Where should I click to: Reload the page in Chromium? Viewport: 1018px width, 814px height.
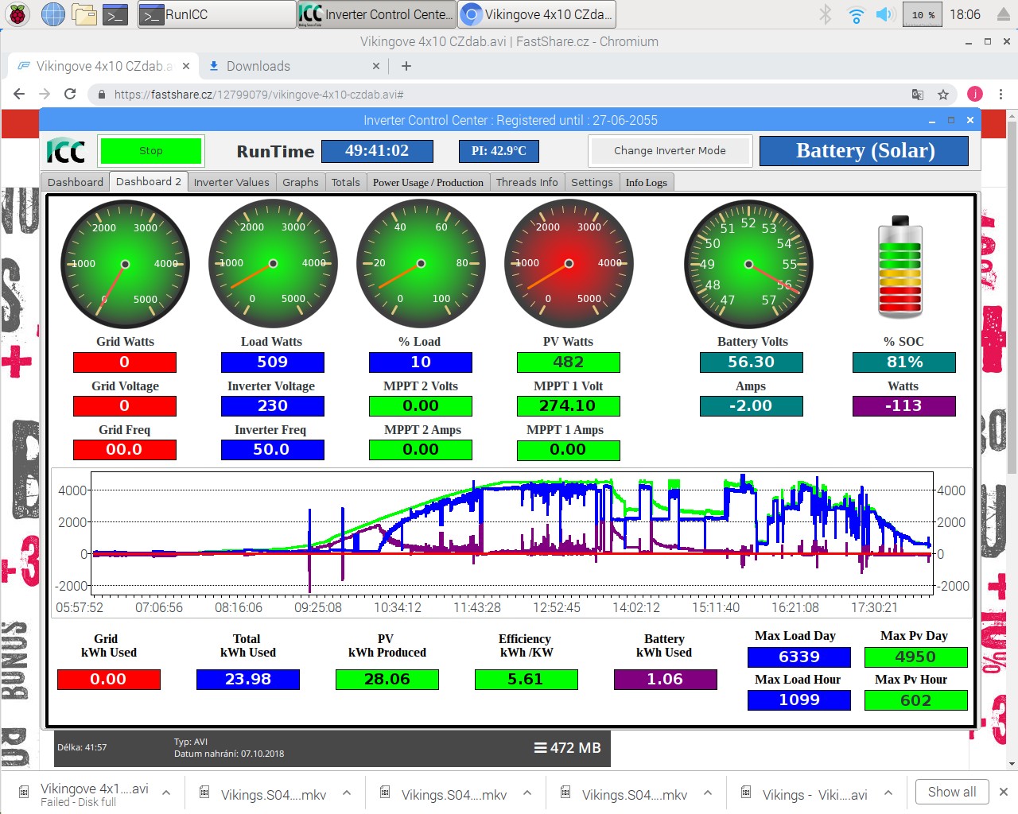[x=70, y=94]
